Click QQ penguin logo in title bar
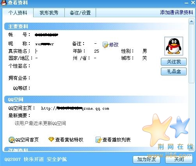 4,3
